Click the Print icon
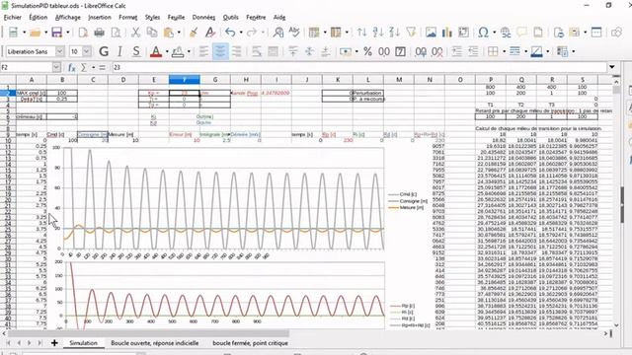632x355 pixels. click(x=99, y=33)
